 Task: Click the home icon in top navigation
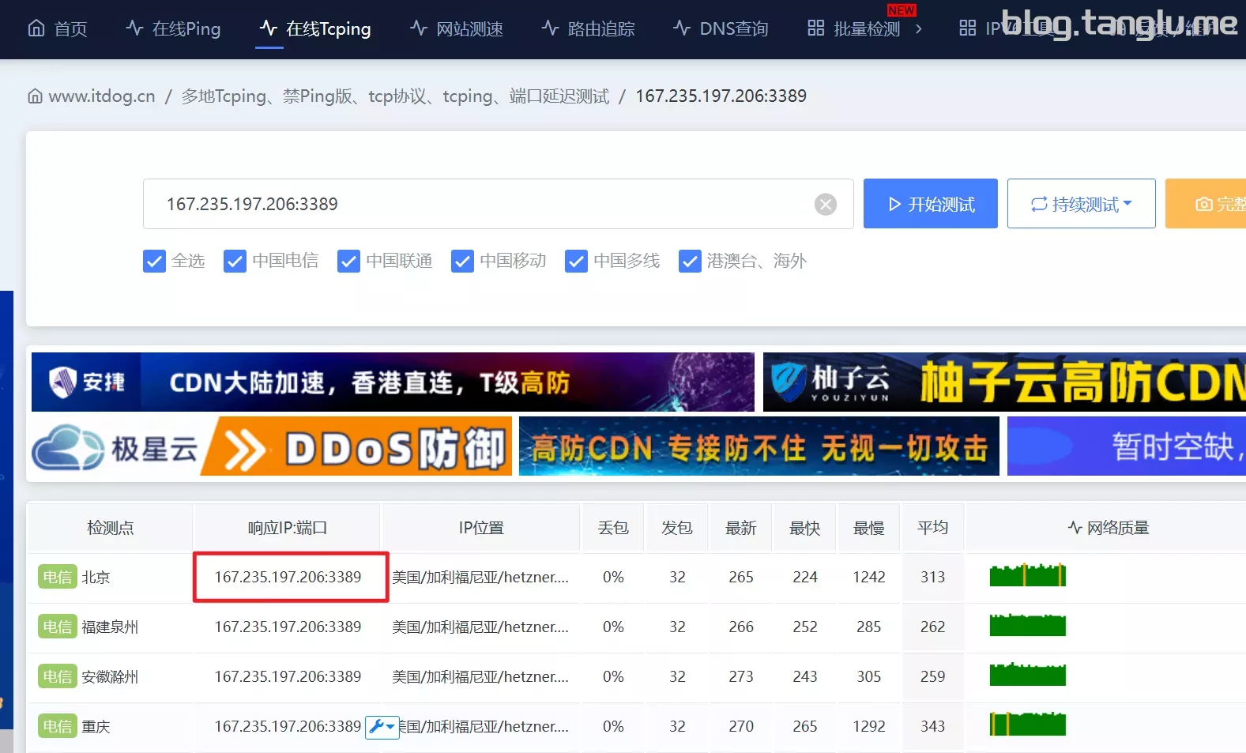[36, 28]
